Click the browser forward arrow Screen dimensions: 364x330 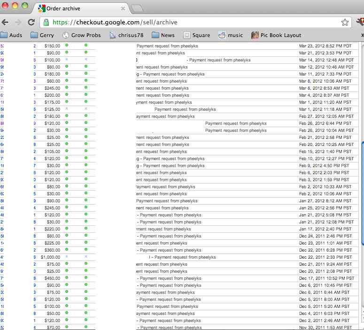(x=18, y=22)
